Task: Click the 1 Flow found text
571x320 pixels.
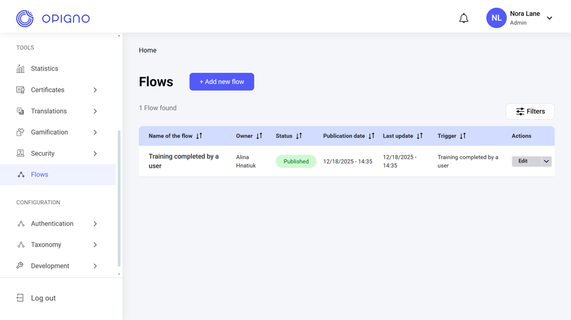Action: point(158,108)
